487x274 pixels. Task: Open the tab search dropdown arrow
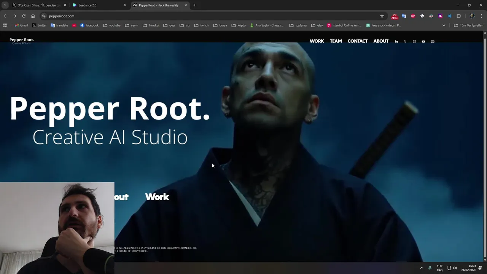pos(5,5)
